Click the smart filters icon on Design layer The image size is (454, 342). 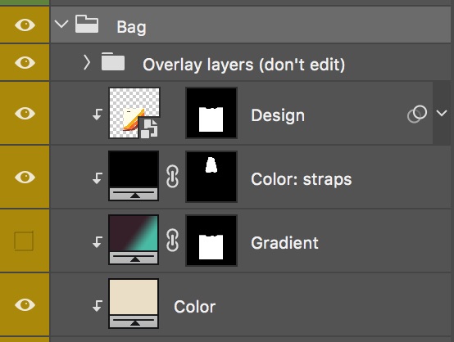417,114
